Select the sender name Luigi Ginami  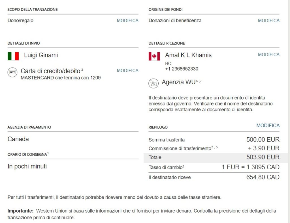[41, 55]
